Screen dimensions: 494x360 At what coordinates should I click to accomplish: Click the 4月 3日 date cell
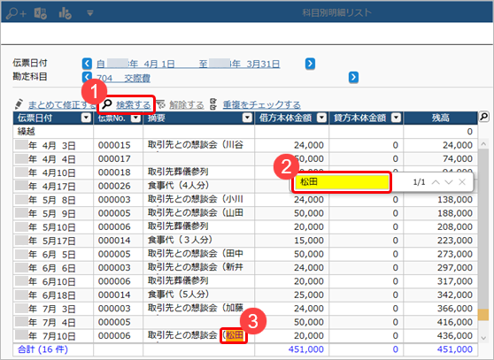[x=53, y=145]
